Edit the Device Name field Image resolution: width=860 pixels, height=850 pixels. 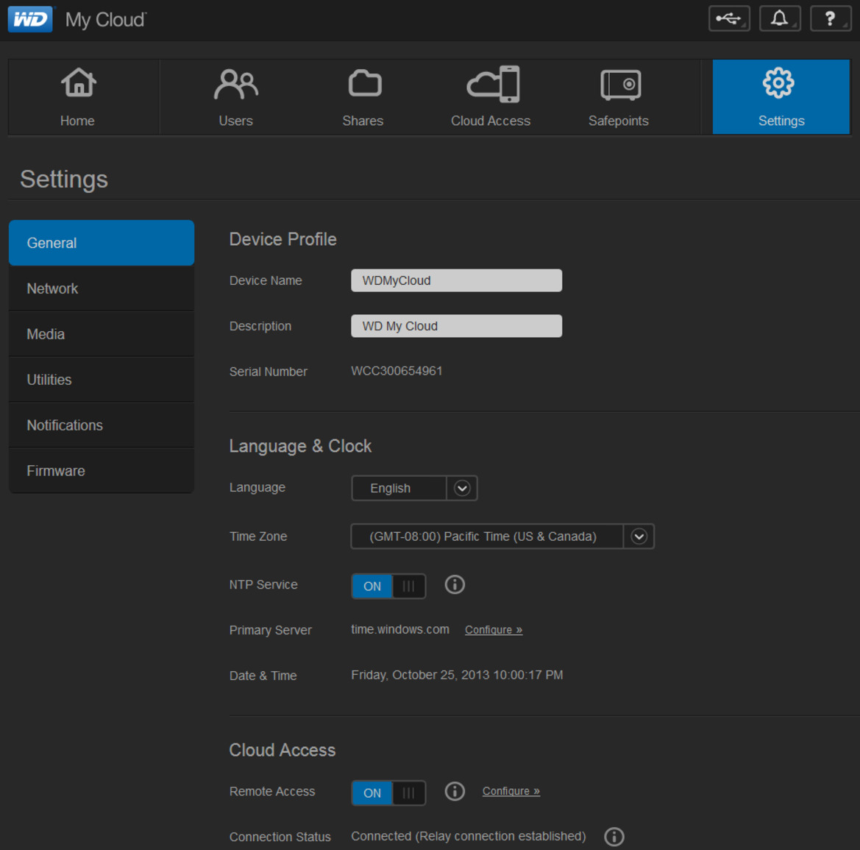(x=456, y=280)
